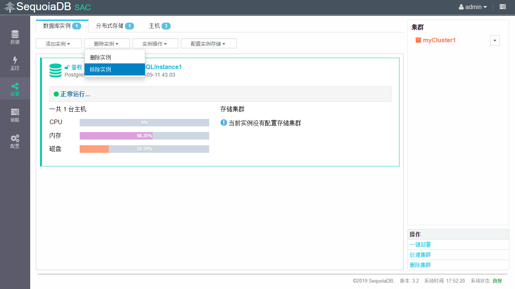Image resolution: width=515 pixels, height=289 pixels.
Task: Expand the myCluster1 arrow menu
Action: (494, 41)
